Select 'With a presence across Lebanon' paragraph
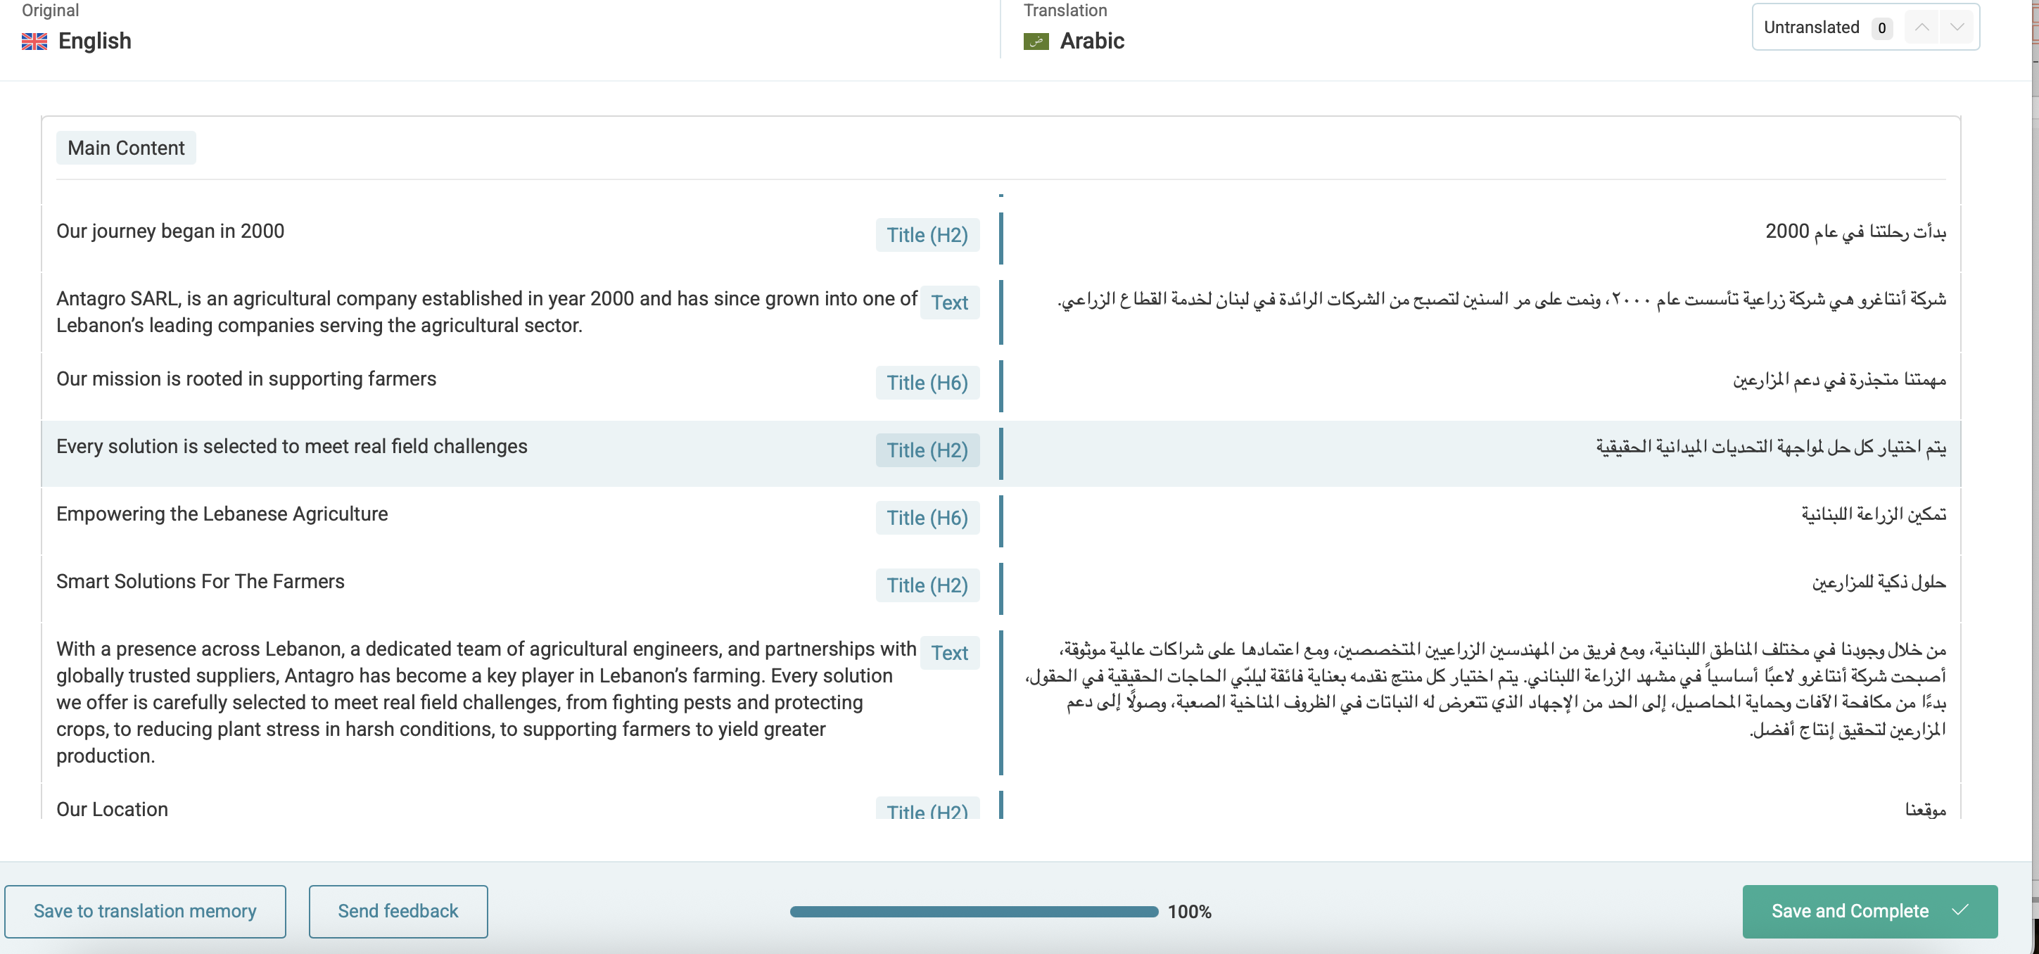The image size is (2039, 954). click(486, 702)
